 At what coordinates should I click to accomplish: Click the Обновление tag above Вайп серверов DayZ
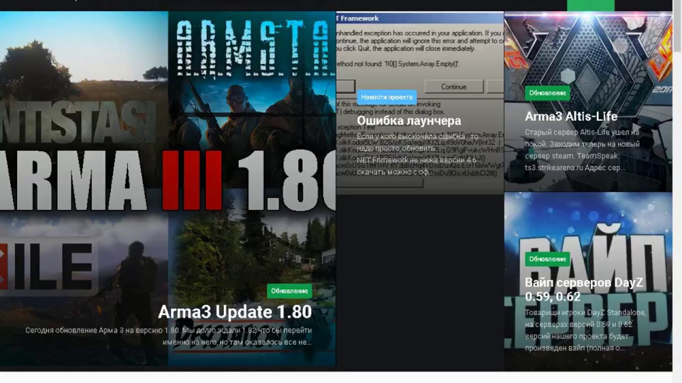pyautogui.click(x=547, y=259)
